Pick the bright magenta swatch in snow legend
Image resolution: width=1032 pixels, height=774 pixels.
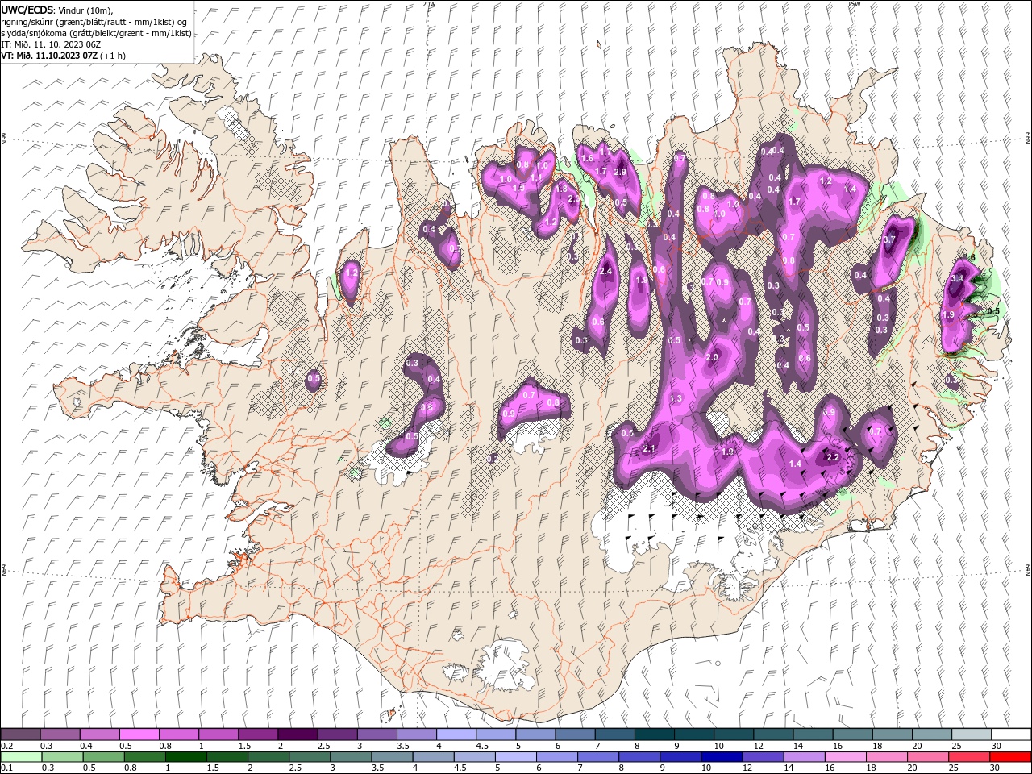(139, 734)
